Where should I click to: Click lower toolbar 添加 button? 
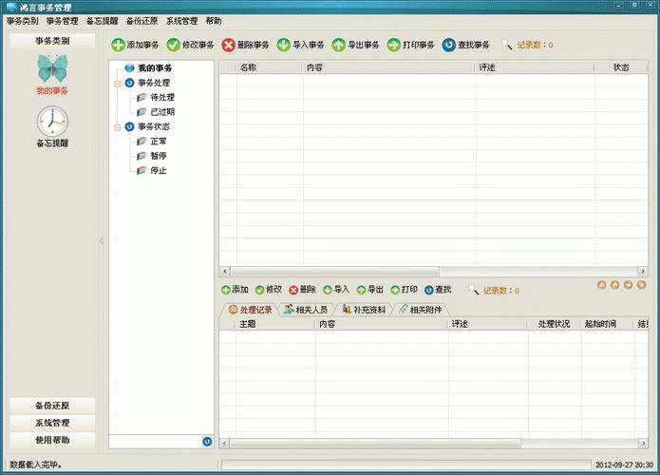[235, 290]
